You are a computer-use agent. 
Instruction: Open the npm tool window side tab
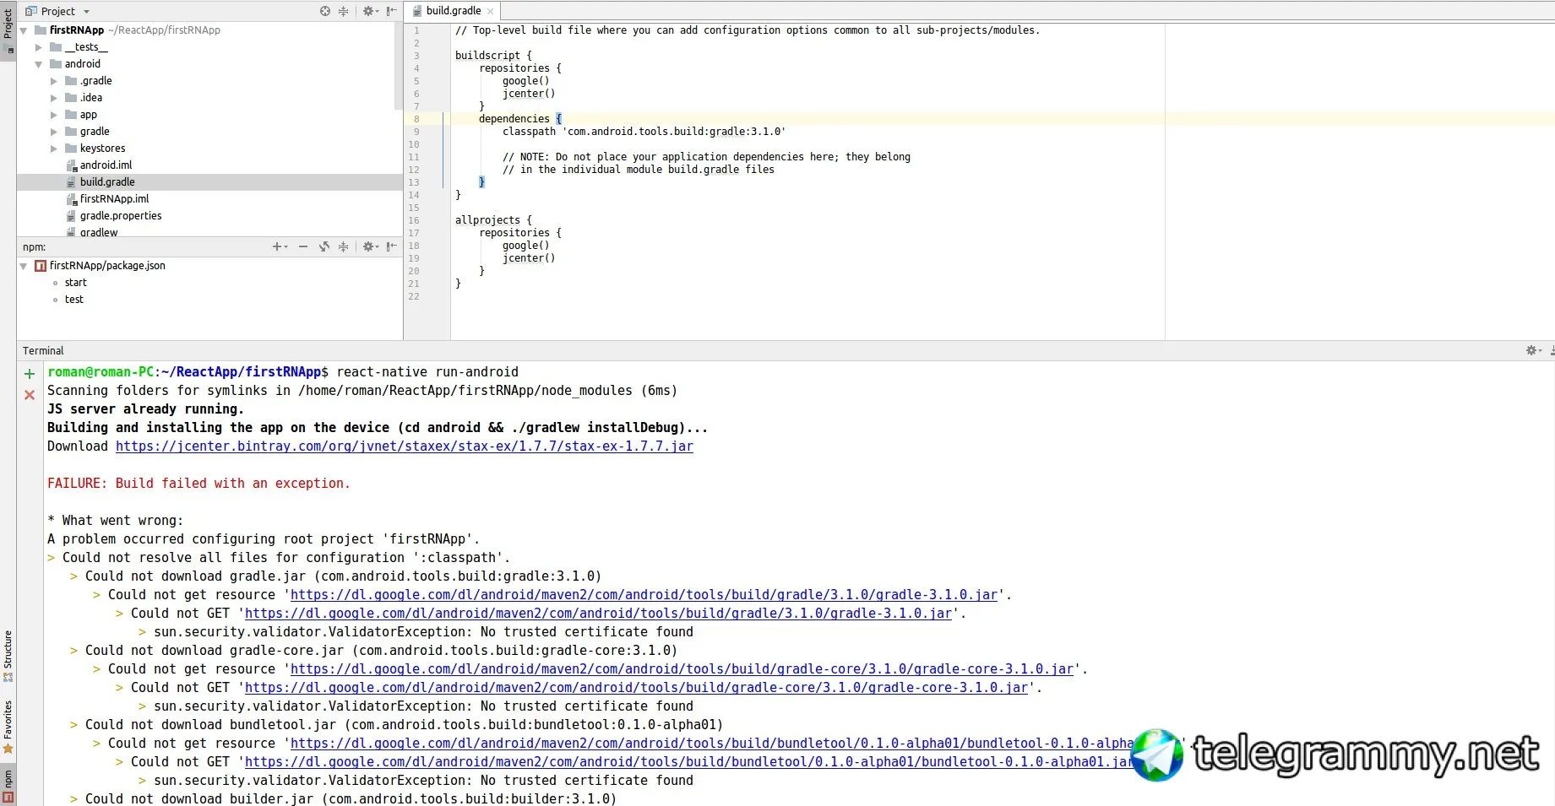8,786
